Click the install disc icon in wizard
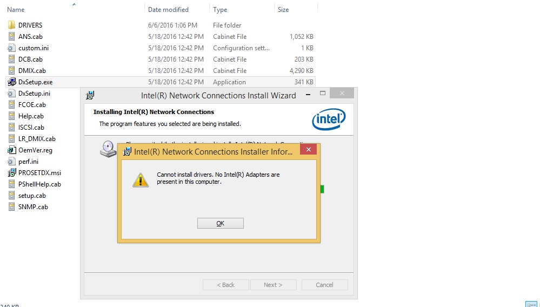This screenshot has height=307, width=540. pos(108,149)
